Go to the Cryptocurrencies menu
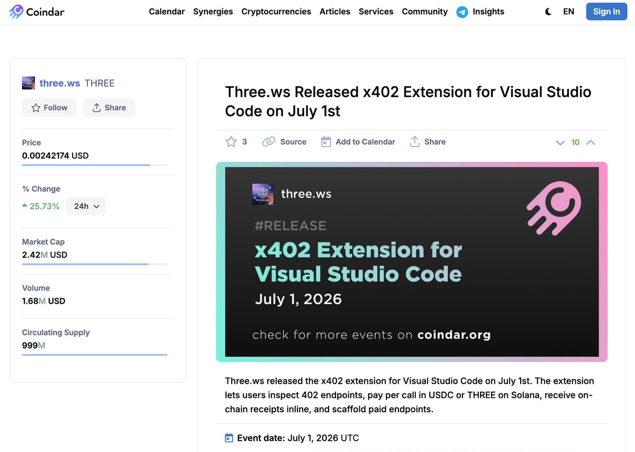 [x=276, y=11]
